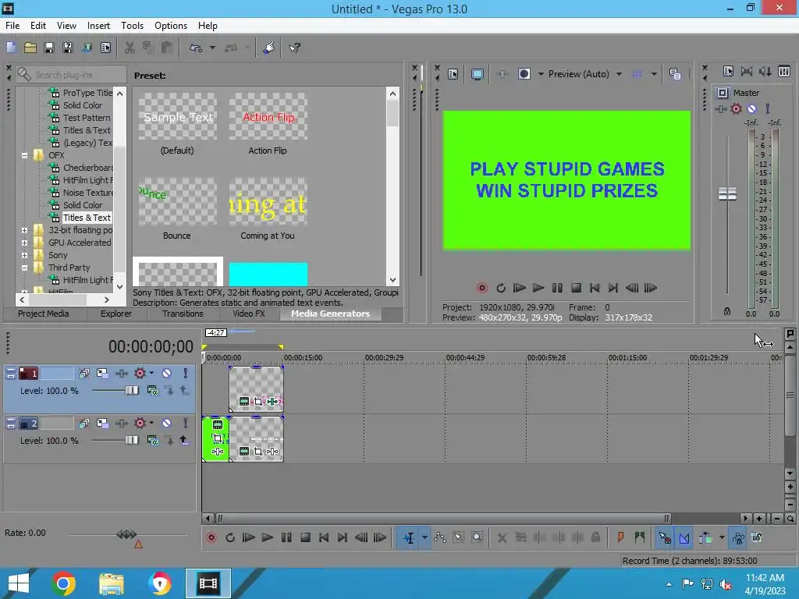Viewport: 799px width, 599px height.
Task: Click Go to Start in the timeline transport
Action: point(324,537)
